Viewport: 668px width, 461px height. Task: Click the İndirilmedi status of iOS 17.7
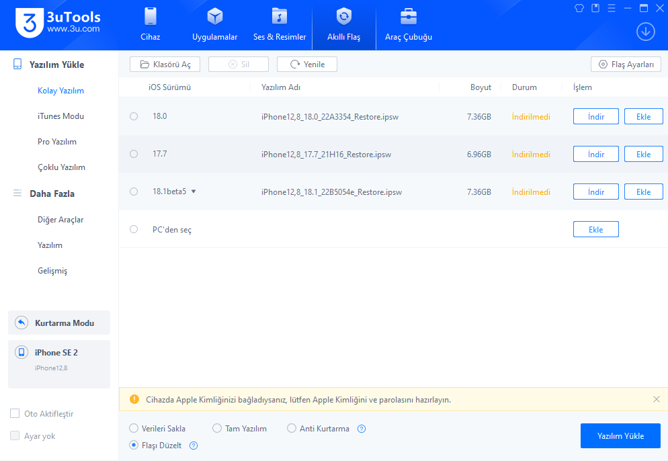531,155
